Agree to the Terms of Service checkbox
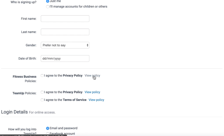The width and height of the screenshot is (224, 136). (42, 100)
